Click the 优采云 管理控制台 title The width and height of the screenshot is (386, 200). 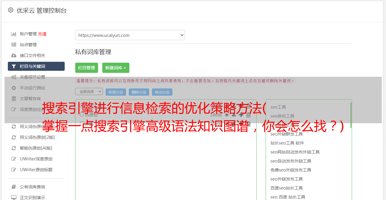click(42, 10)
